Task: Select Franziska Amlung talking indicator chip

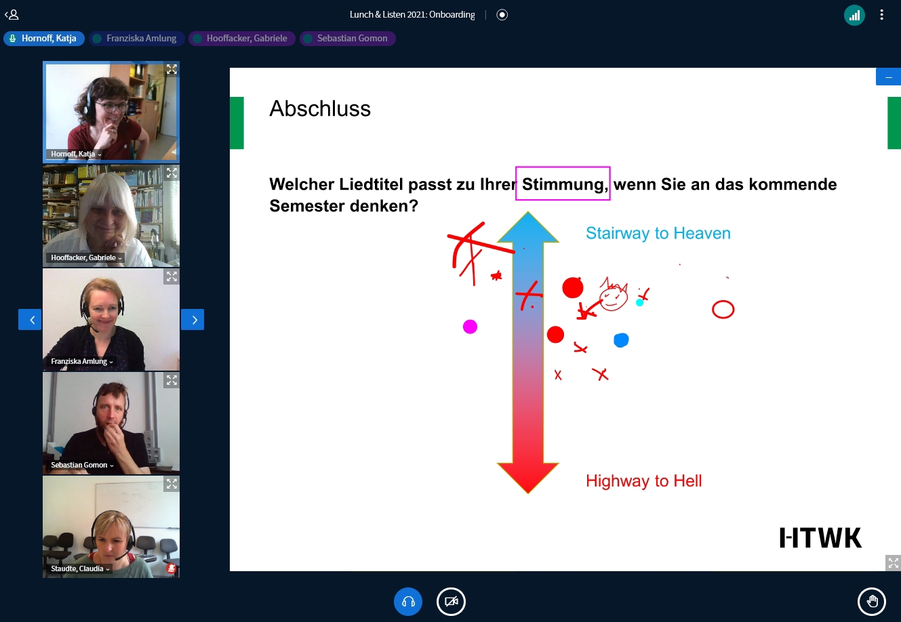Action: pyautogui.click(x=136, y=39)
